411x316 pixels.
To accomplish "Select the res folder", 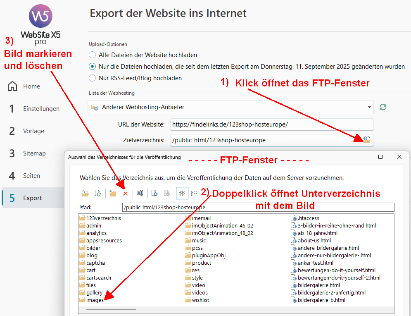I will [192, 271].
